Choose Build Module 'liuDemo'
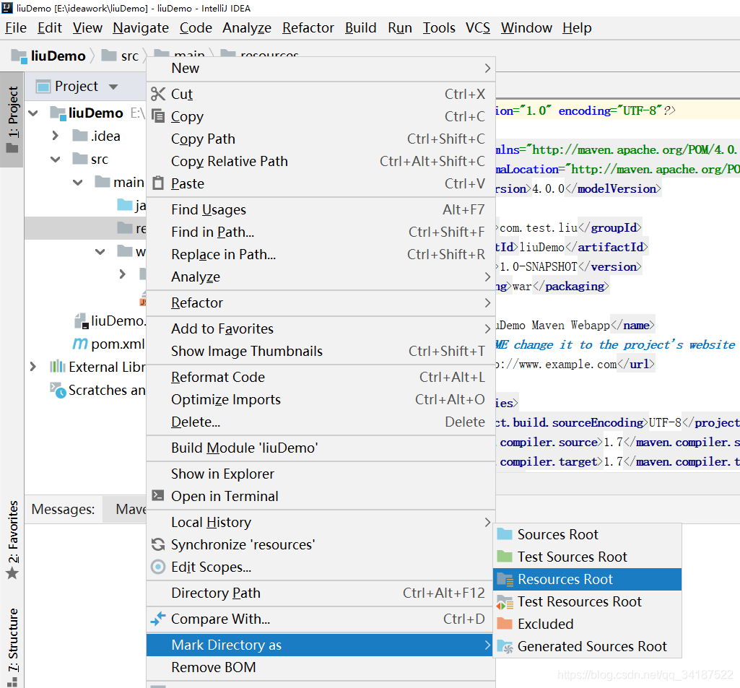The height and width of the screenshot is (688, 740). [321, 448]
